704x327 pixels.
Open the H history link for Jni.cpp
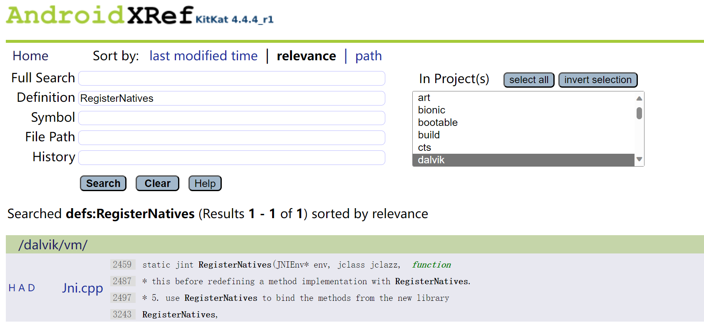(x=12, y=288)
